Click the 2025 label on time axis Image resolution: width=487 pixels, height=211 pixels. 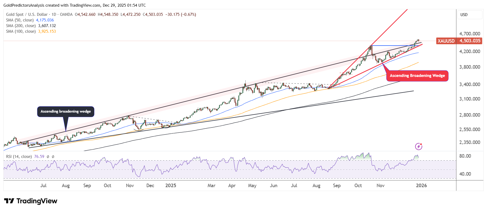[171, 186]
